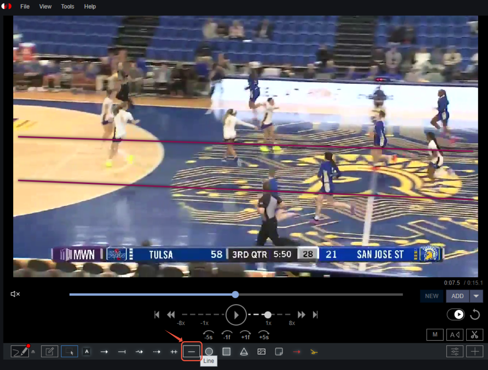Viewport: 488px width, 370px height.
Task: Select the Line drawing tool
Action: click(x=191, y=352)
